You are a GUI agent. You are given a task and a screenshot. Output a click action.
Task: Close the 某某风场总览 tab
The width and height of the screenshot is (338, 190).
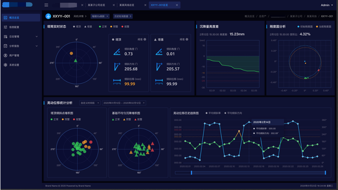click(145, 5)
